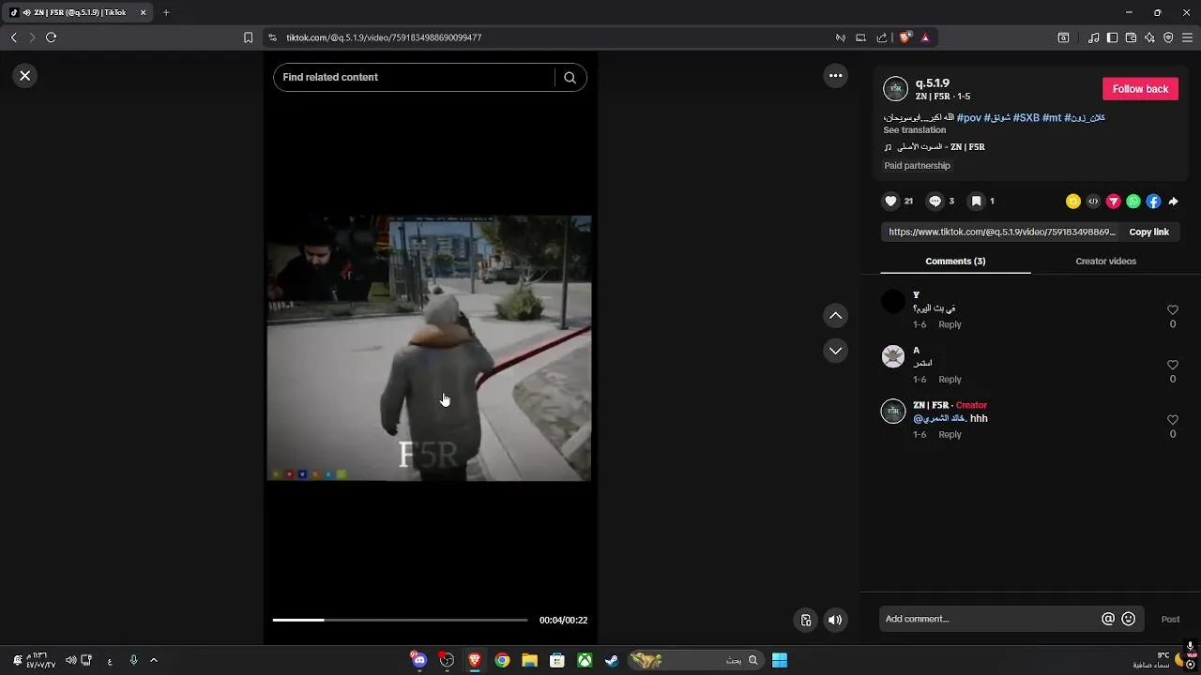Toggle video mute speaker button

coord(835,620)
